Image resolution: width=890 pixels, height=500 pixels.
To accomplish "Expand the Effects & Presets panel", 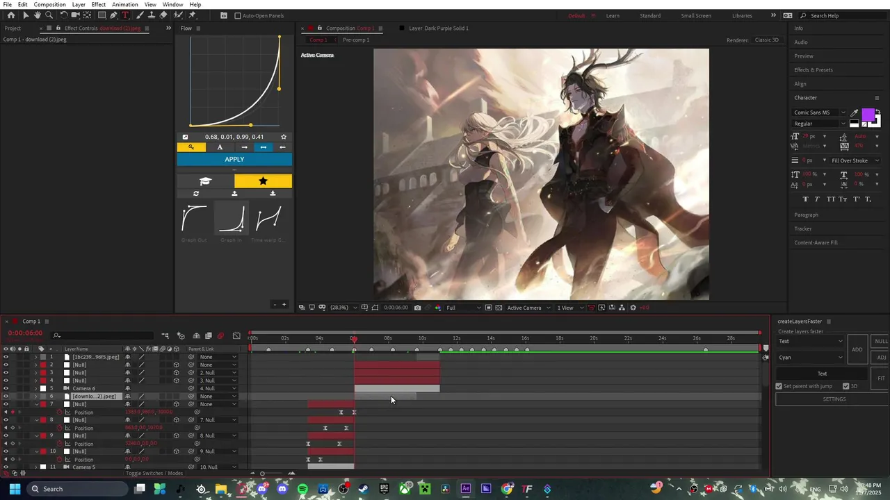I will pyautogui.click(x=814, y=70).
